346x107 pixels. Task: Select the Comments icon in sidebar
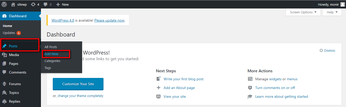[4, 72]
